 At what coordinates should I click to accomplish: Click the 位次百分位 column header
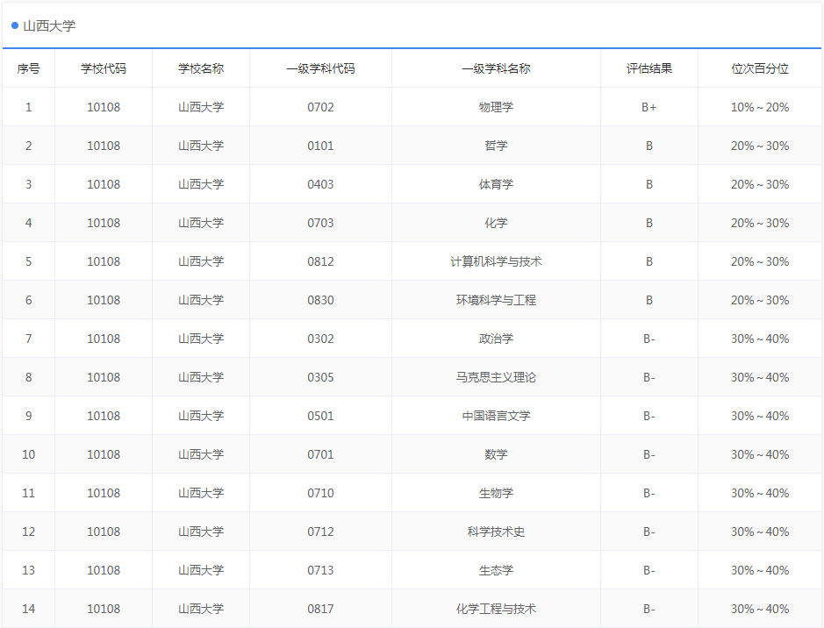pyautogui.click(x=760, y=68)
